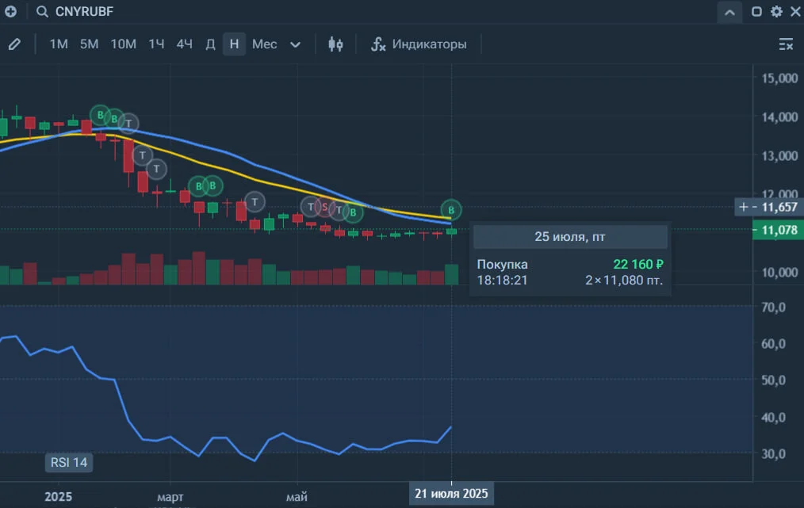The width and height of the screenshot is (804, 508).
Task: Switch to the 10М timeframe
Action: (124, 44)
